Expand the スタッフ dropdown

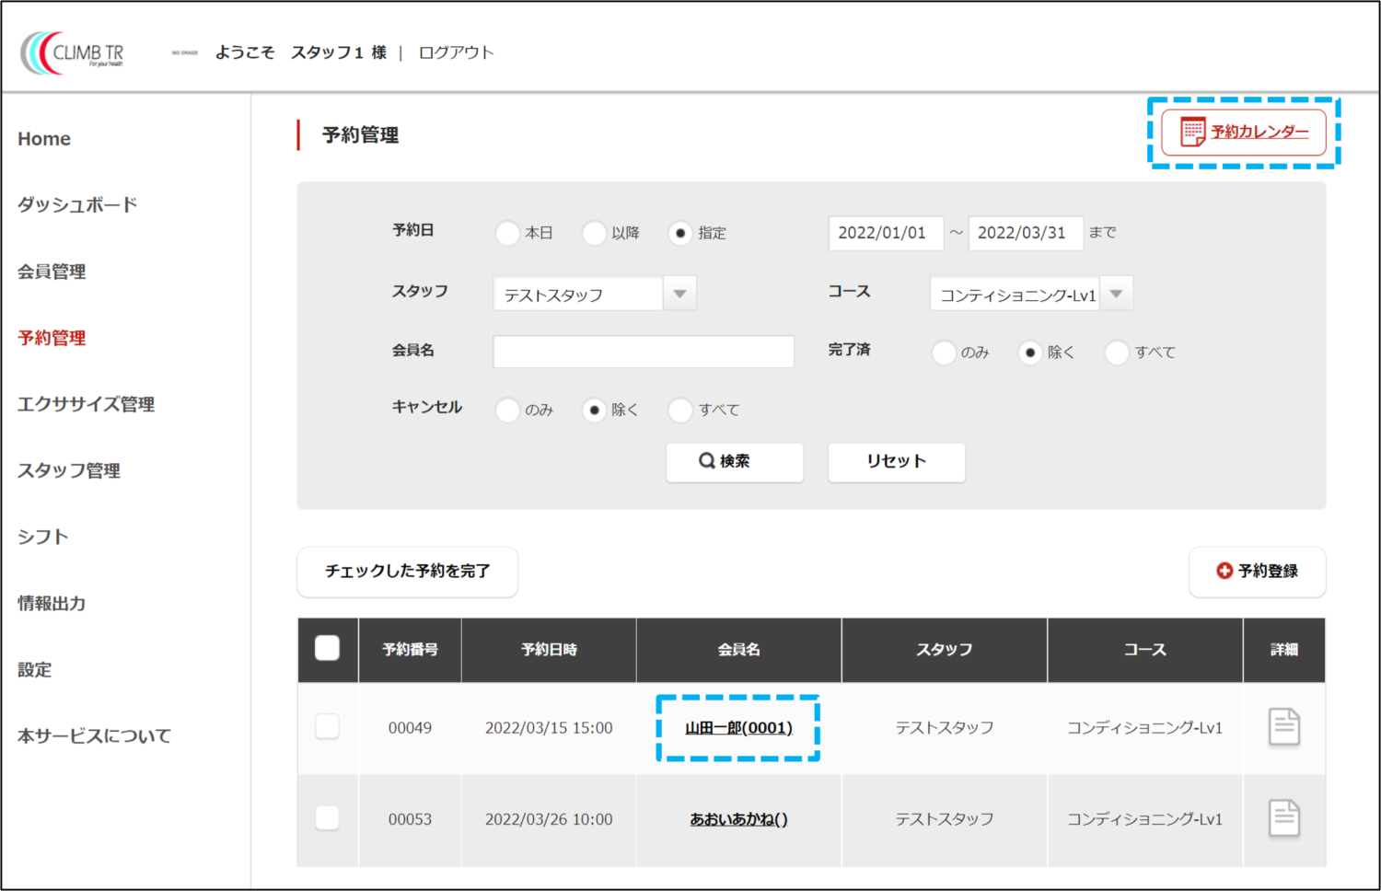(679, 295)
